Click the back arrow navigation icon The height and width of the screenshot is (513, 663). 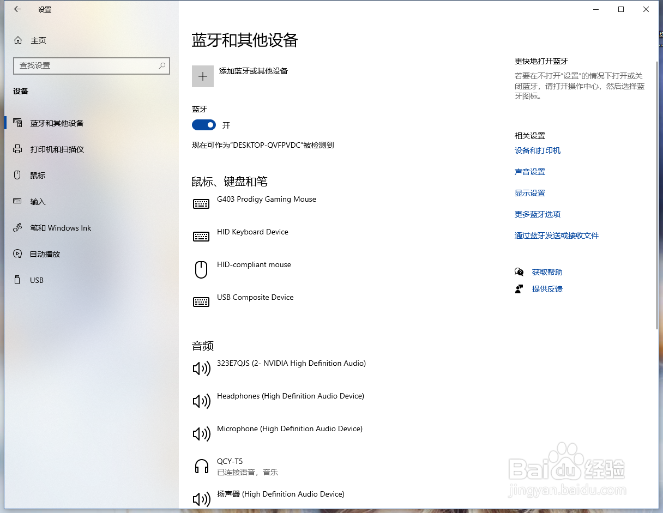click(16, 9)
